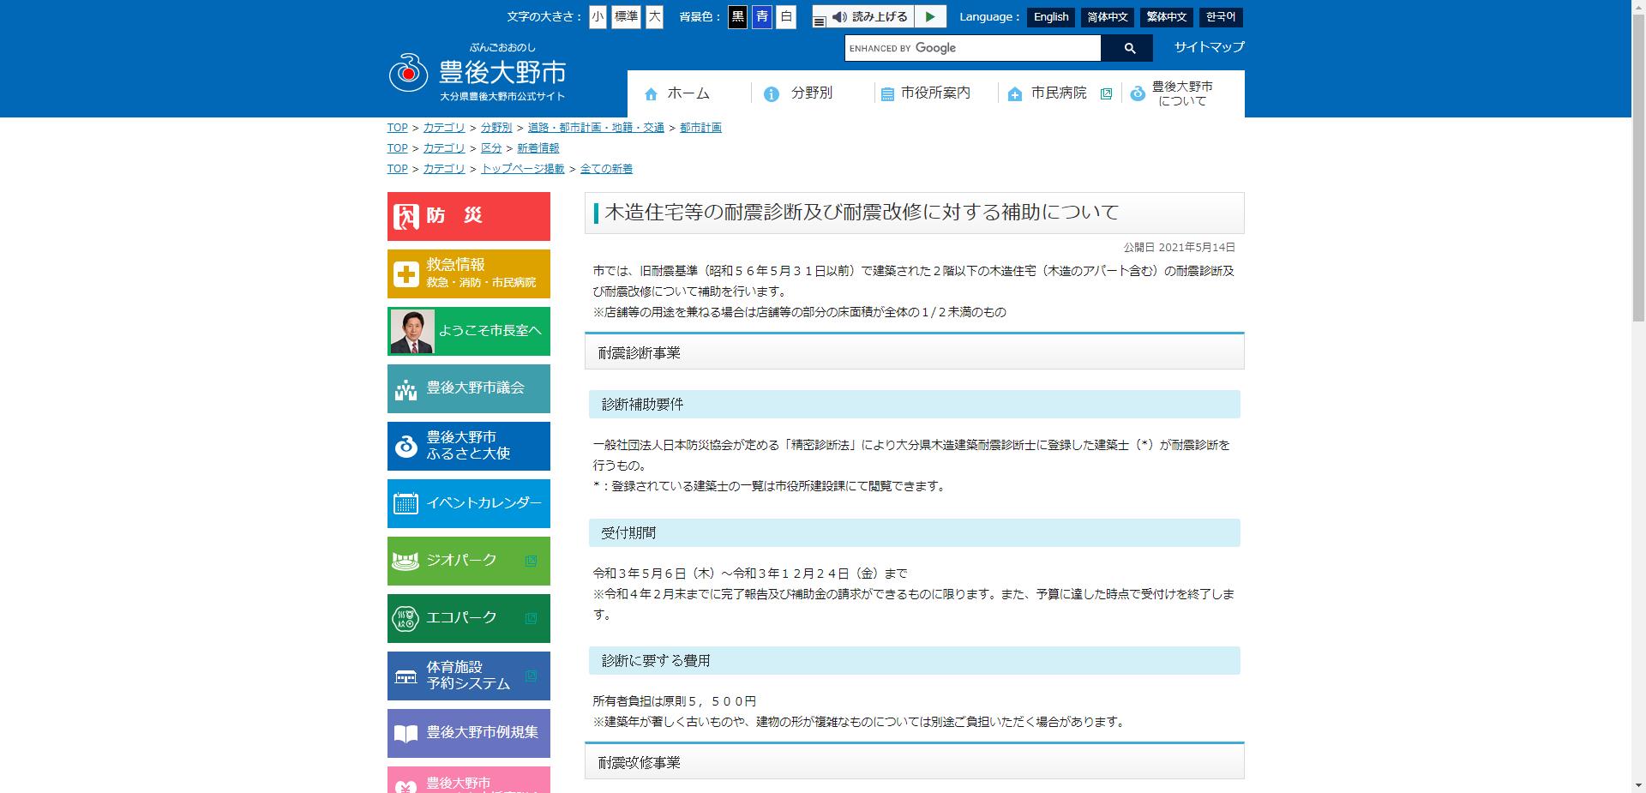Screen dimensions: 1646x793
Task: Set text size to 大 (large)
Action: coord(654,17)
